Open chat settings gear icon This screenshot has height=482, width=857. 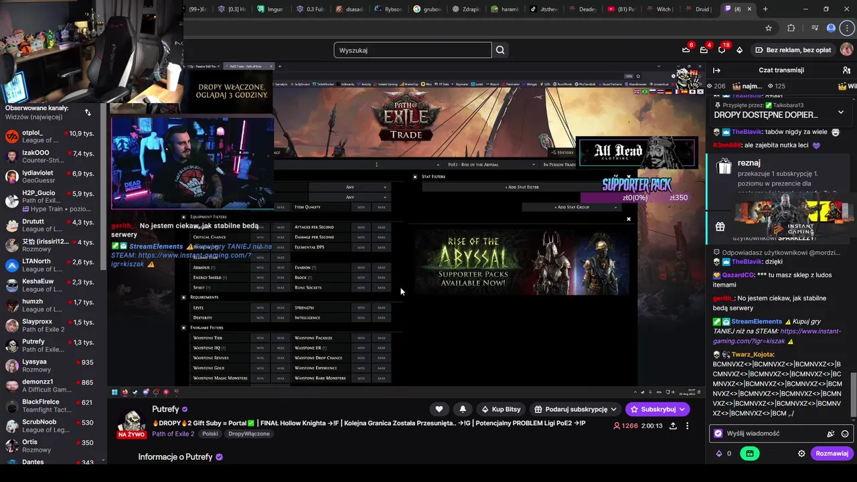point(801,453)
